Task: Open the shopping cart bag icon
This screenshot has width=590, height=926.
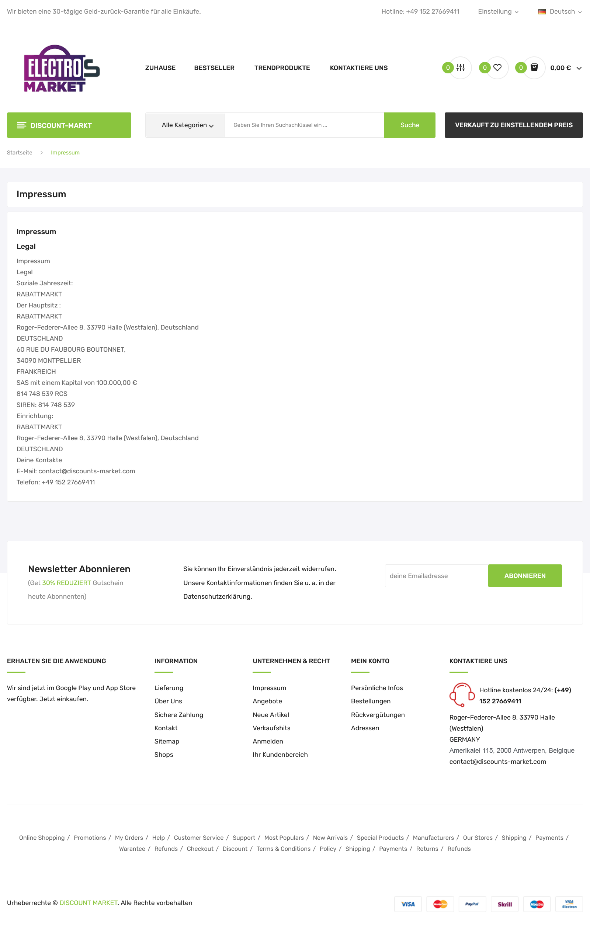Action: pyautogui.click(x=534, y=68)
